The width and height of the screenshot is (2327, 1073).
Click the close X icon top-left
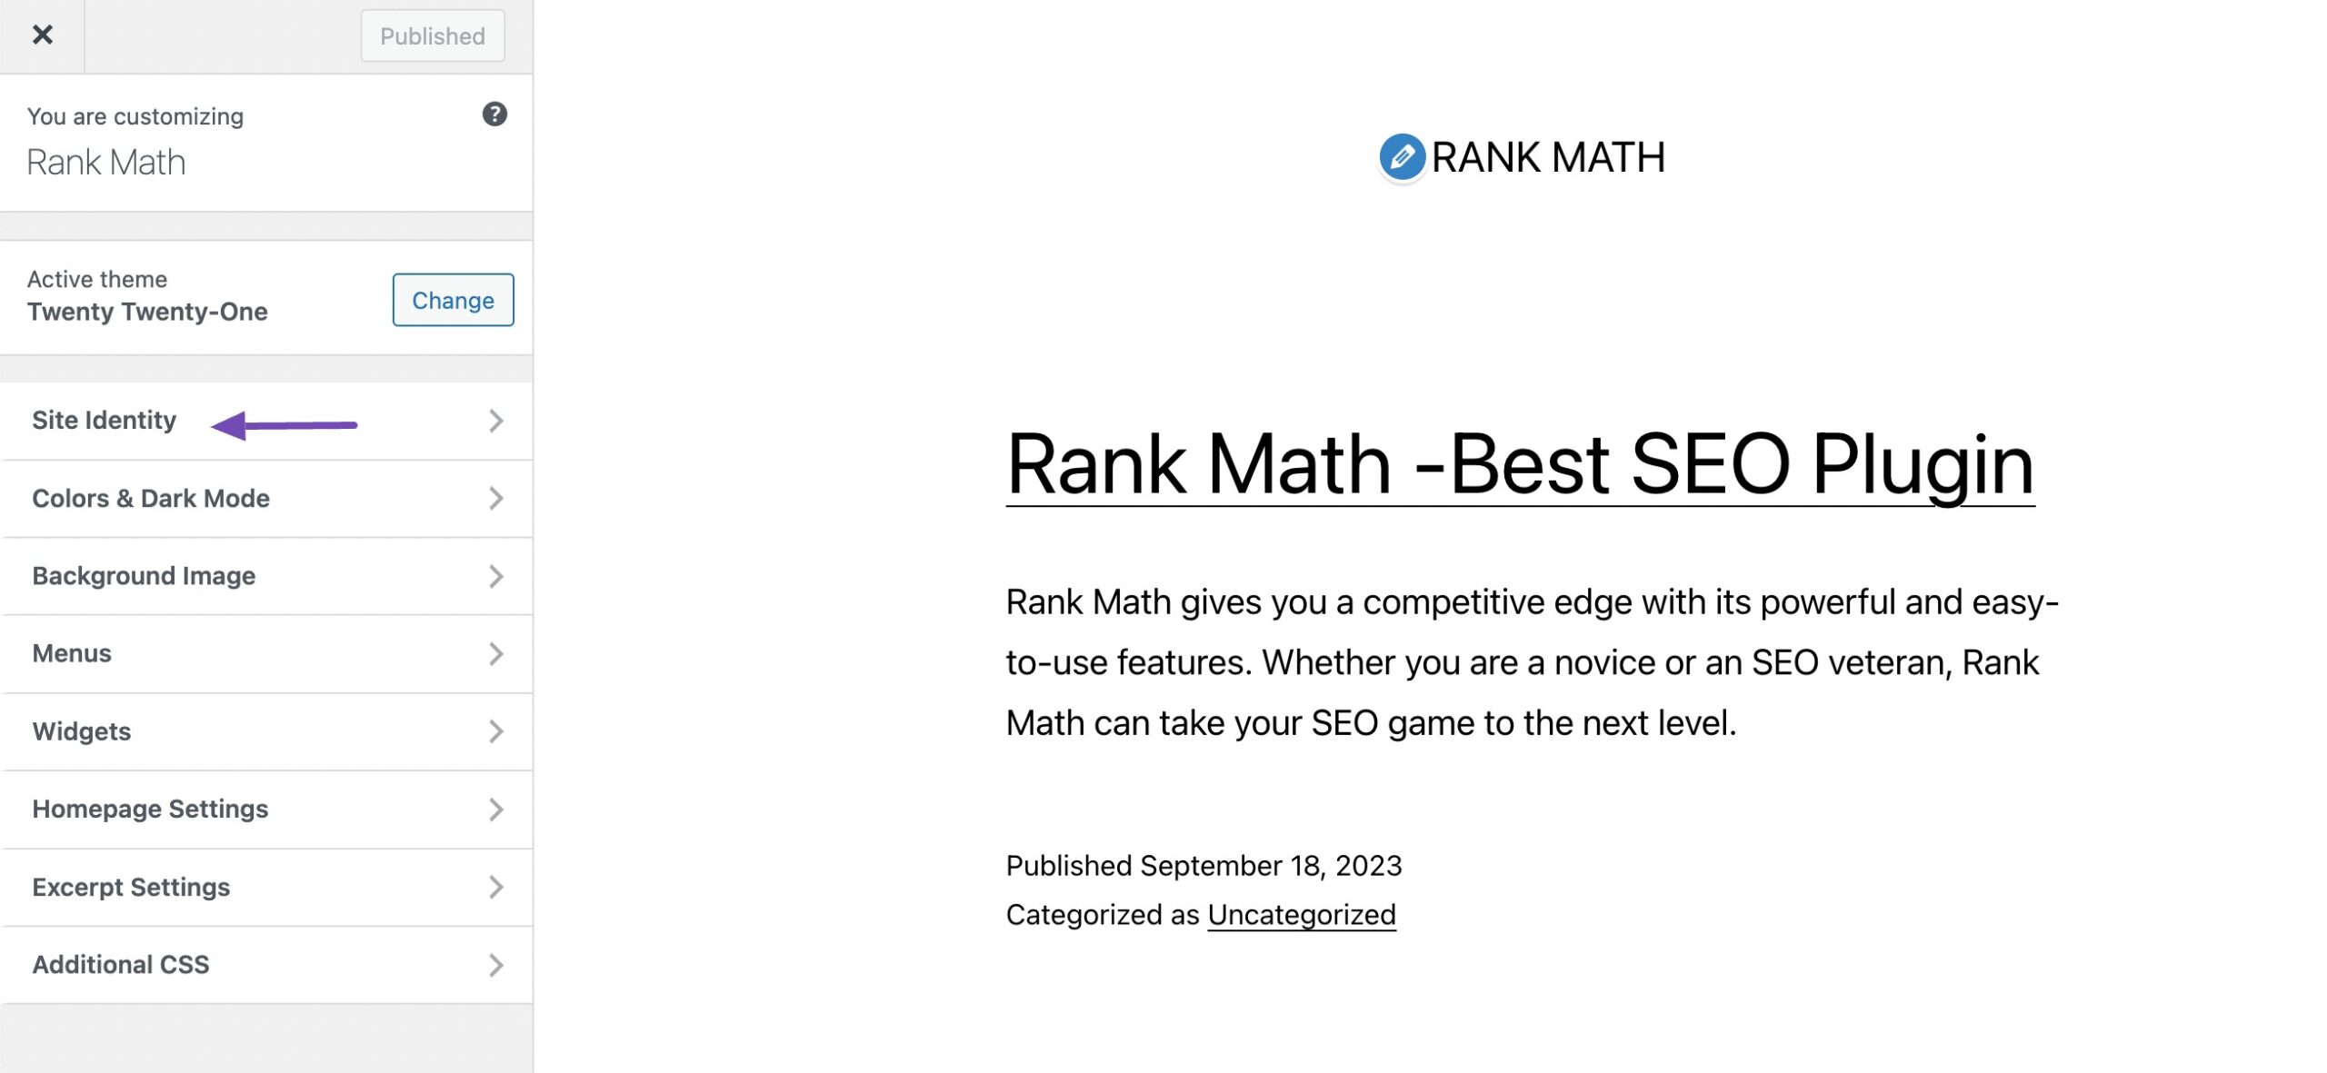pos(42,33)
